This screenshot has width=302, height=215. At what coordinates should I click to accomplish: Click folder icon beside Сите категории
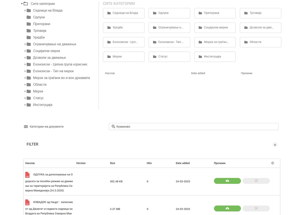[26, 4]
